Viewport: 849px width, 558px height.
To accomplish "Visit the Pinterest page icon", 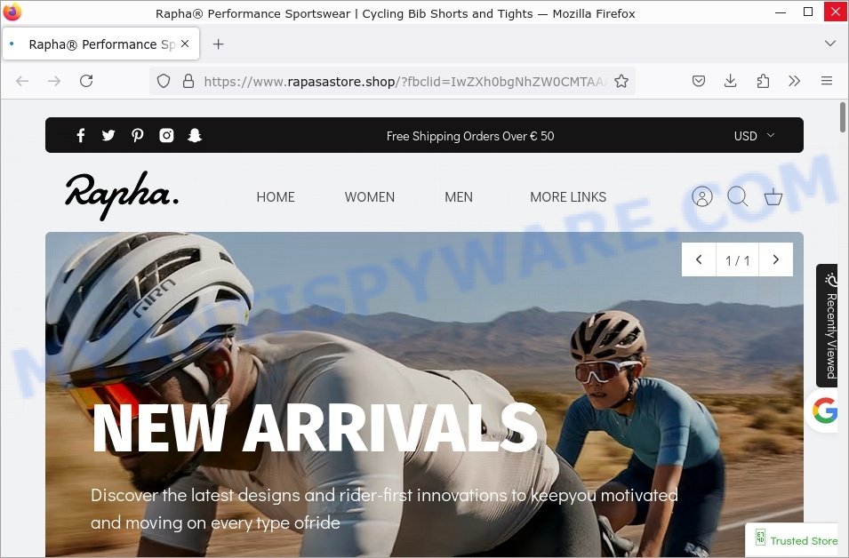I will click(137, 135).
